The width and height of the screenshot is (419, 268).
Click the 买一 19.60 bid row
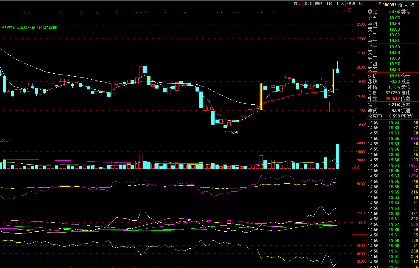tap(393, 47)
